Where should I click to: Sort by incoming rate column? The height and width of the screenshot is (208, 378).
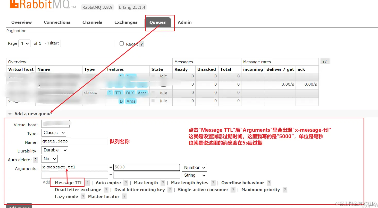[253, 69]
